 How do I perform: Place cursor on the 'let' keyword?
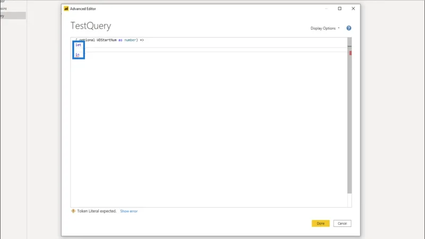[78, 45]
